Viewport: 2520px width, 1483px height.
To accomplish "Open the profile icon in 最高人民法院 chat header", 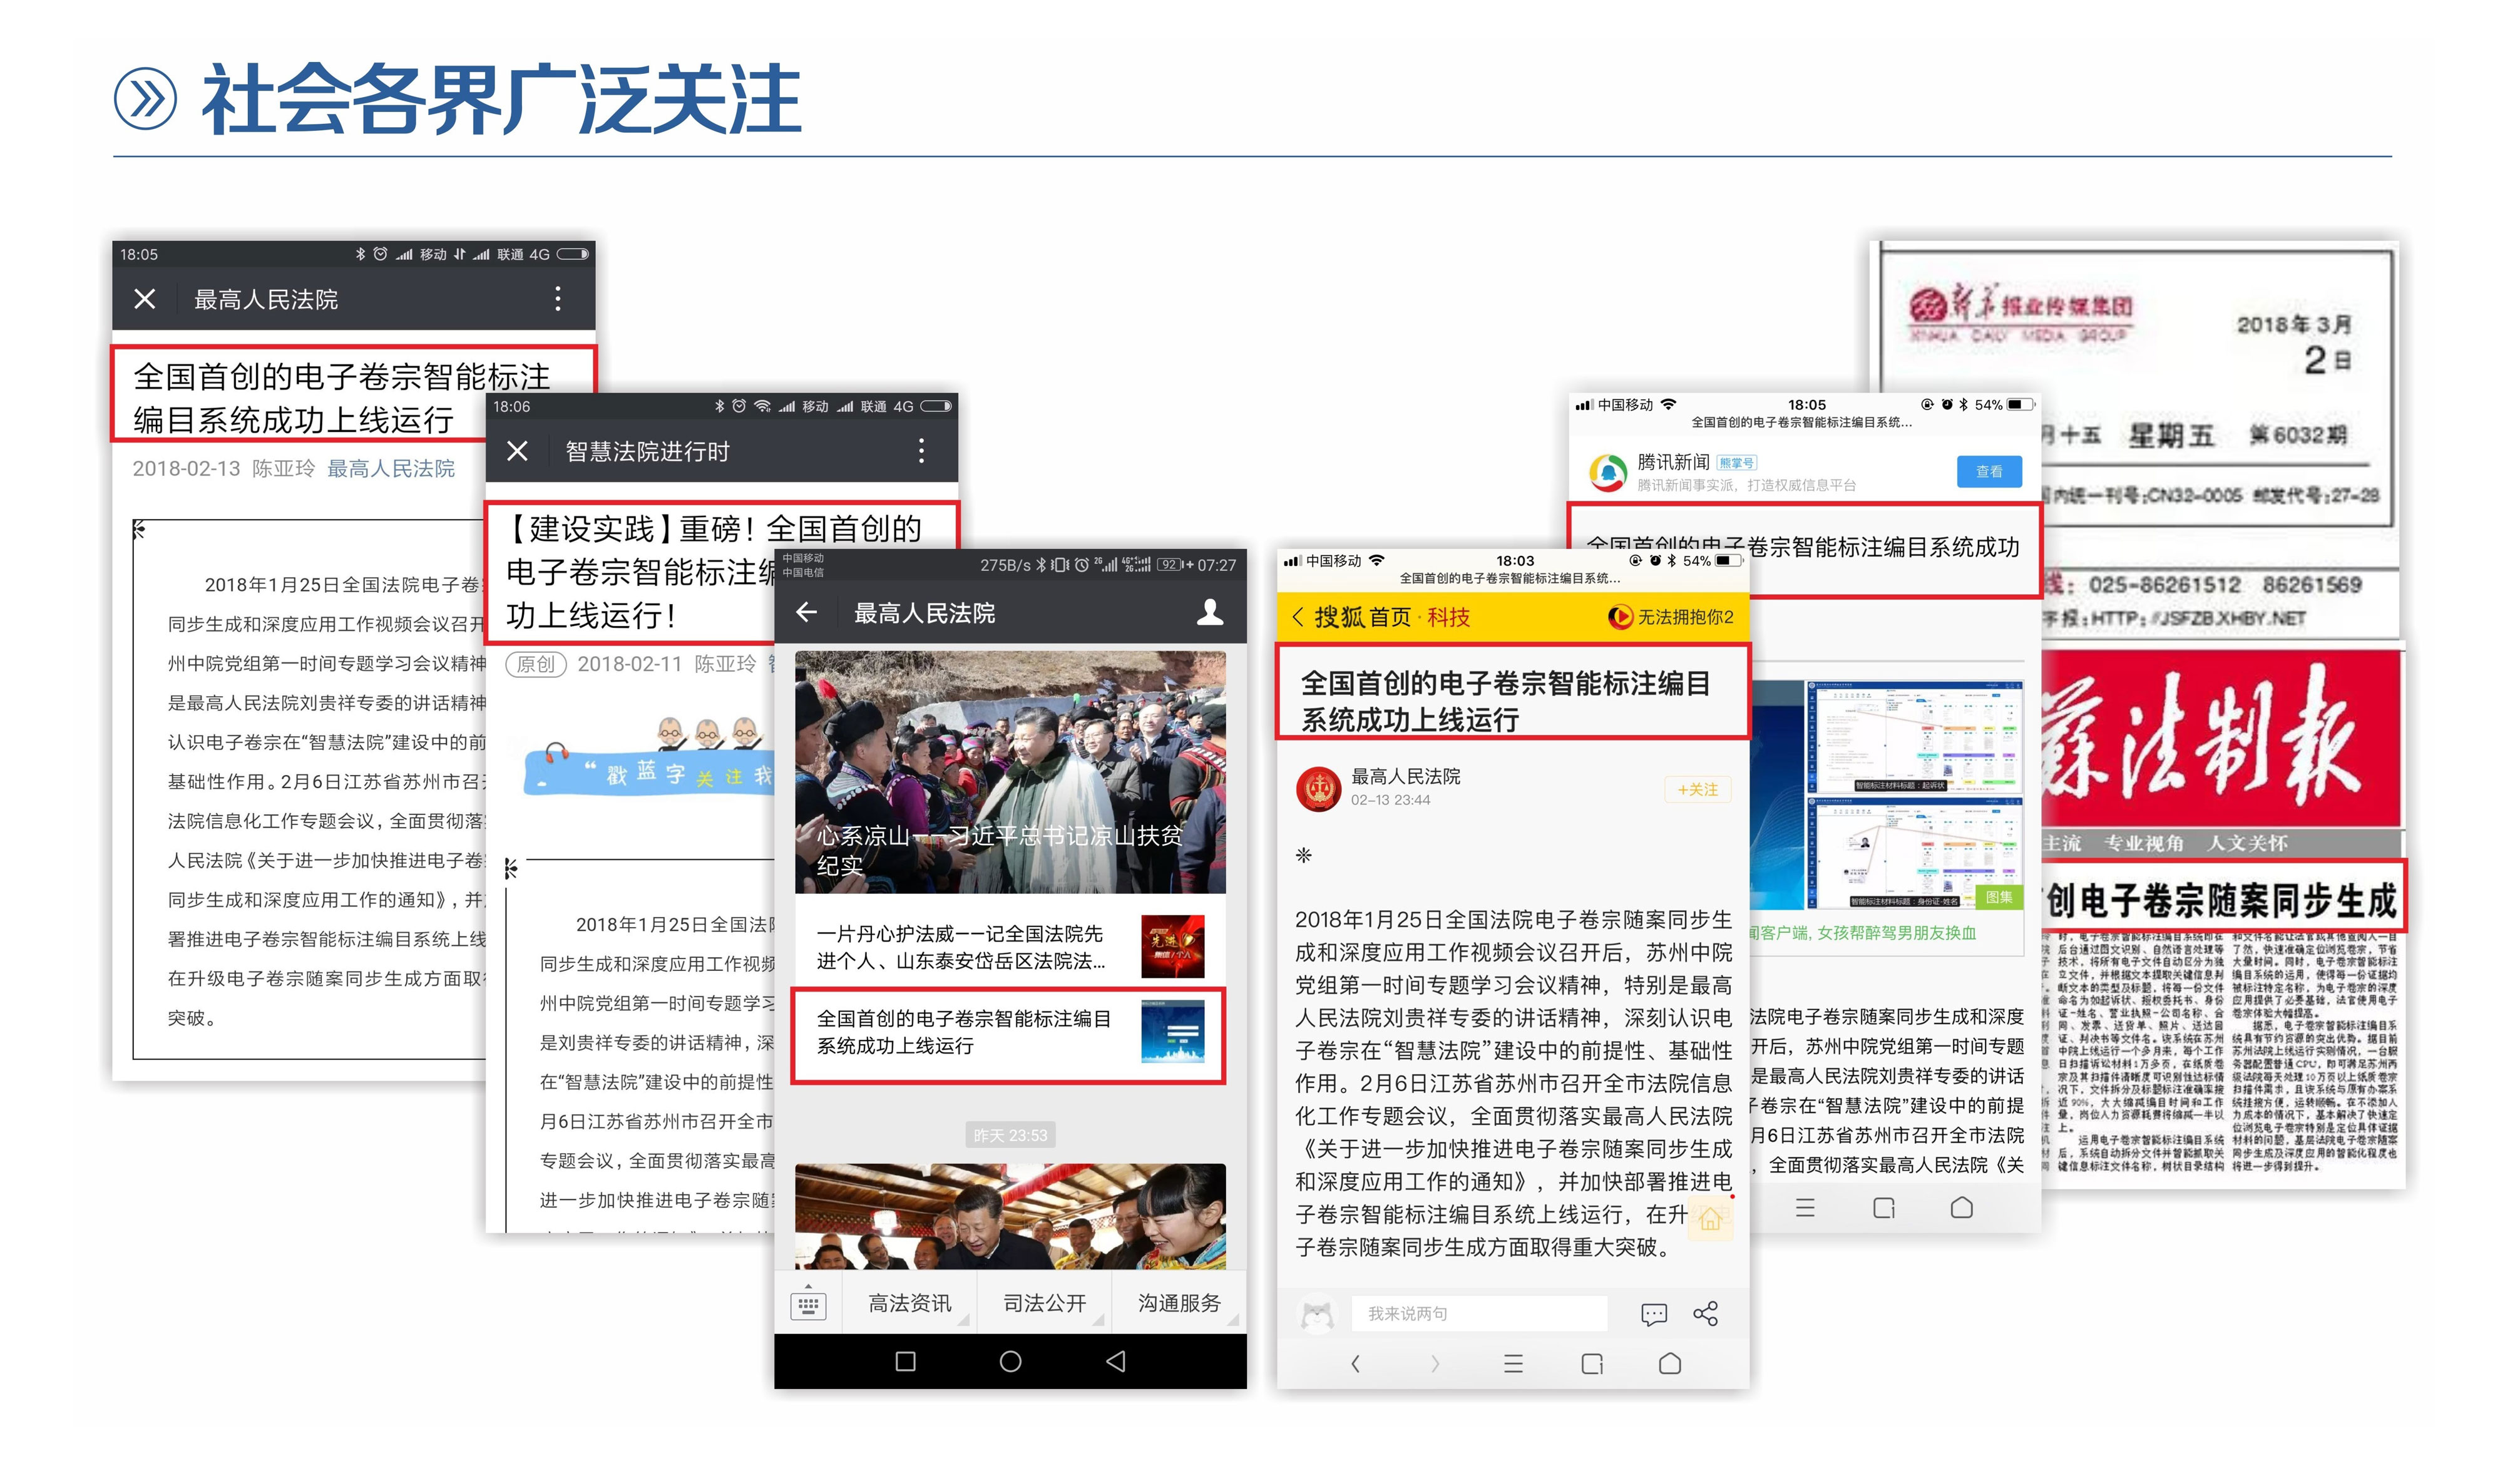I will coord(1210,612).
